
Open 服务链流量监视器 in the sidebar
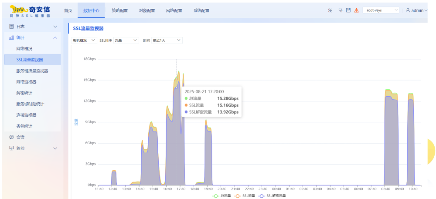(32, 71)
